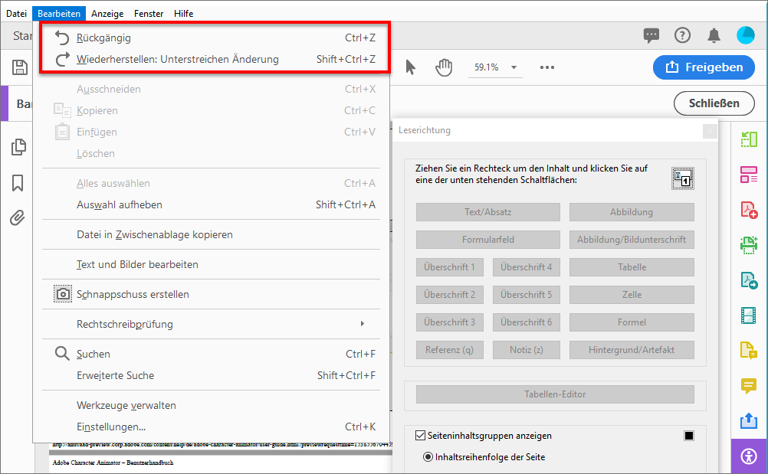Click the help question mark icon
This screenshot has width=768, height=474.
pyautogui.click(x=682, y=35)
